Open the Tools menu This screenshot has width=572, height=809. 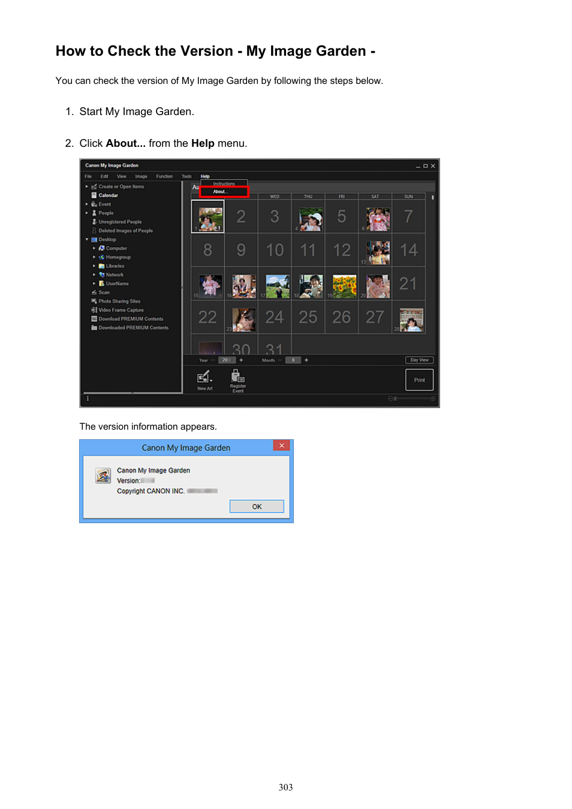187,177
